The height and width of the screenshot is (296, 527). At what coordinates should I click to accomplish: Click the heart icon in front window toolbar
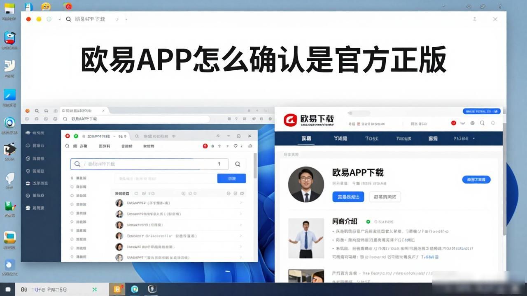pyautogui.click(x=236, y=146)
